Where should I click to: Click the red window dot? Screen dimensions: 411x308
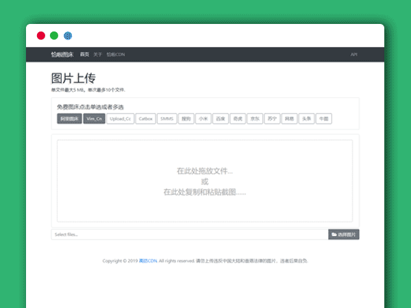(x=41, y=36)
